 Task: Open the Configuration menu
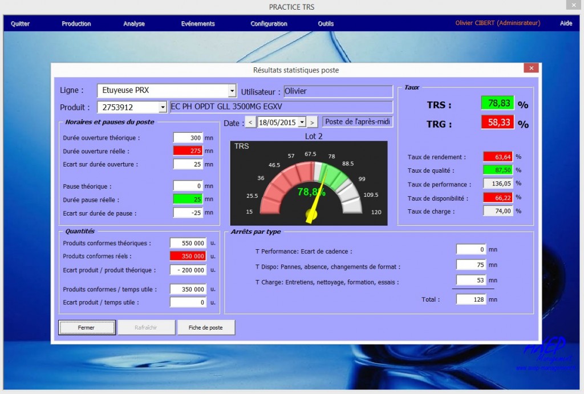(x=269, y=23)
